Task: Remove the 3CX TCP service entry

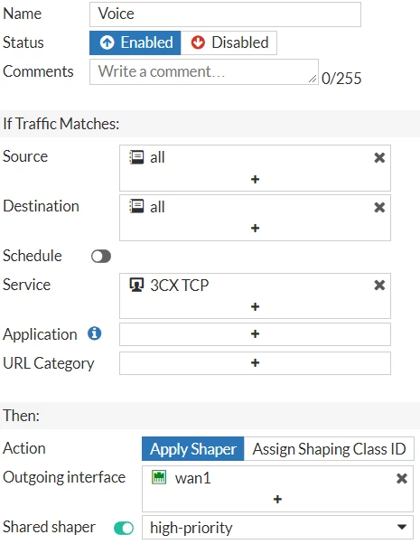Action: coord(379,286)
